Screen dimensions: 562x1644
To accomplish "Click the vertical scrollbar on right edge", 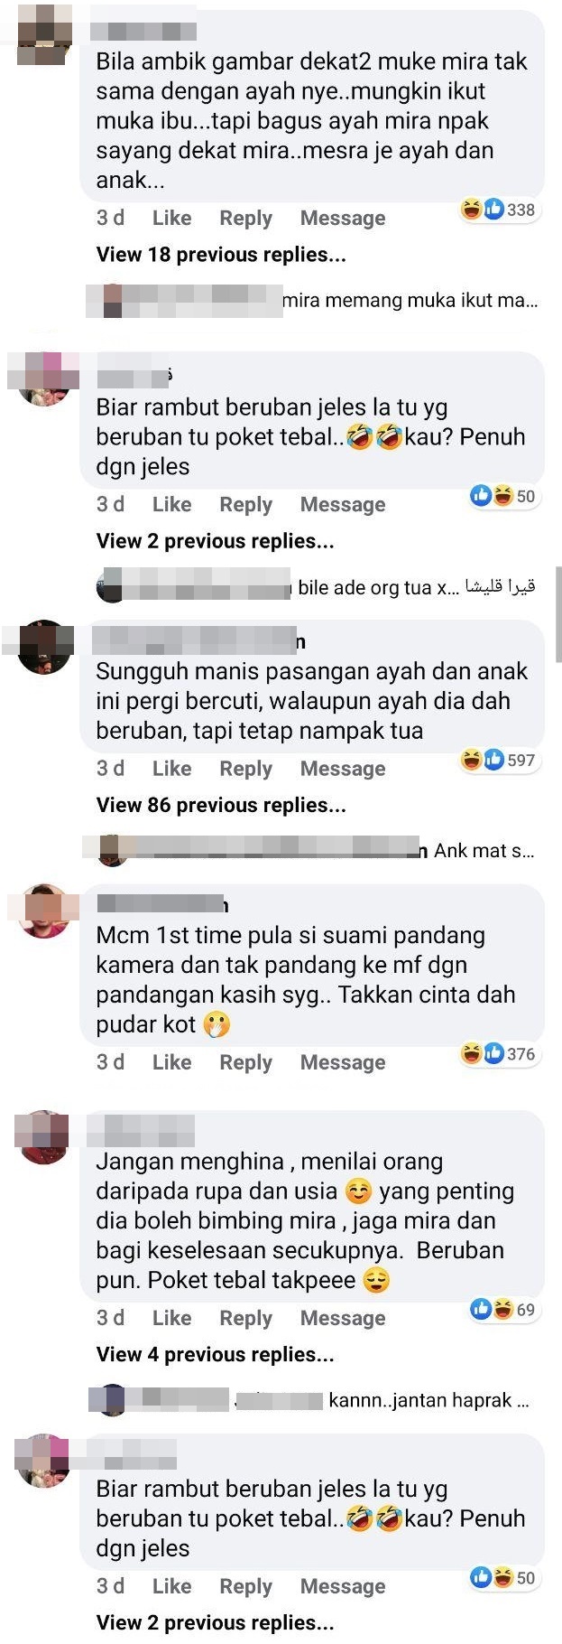I will pos(559,614).
